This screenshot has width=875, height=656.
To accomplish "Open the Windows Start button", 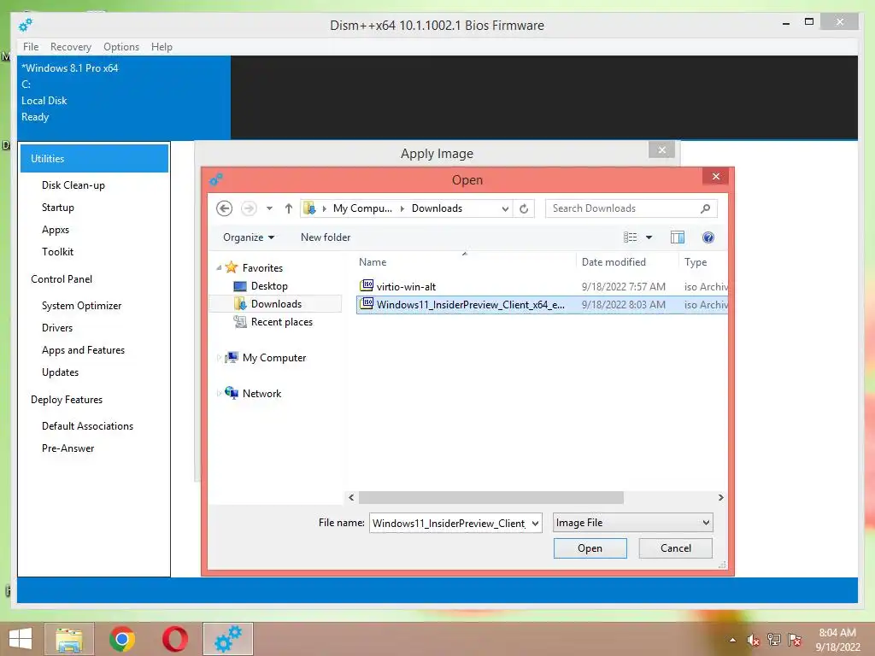I will pyautogui.click(x=21, y=639).
